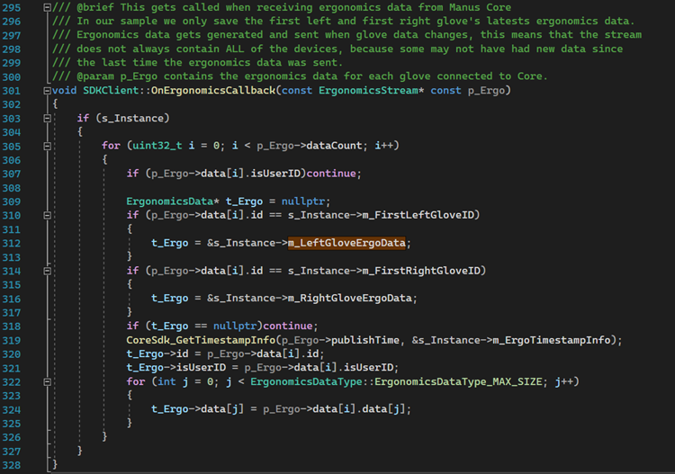
Task: Click the word ALL in the line 298 comment
Action: pos(235,49)
